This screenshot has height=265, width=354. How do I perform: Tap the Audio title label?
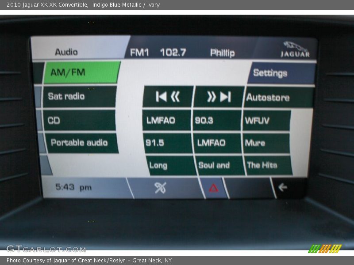pos(66,52)
